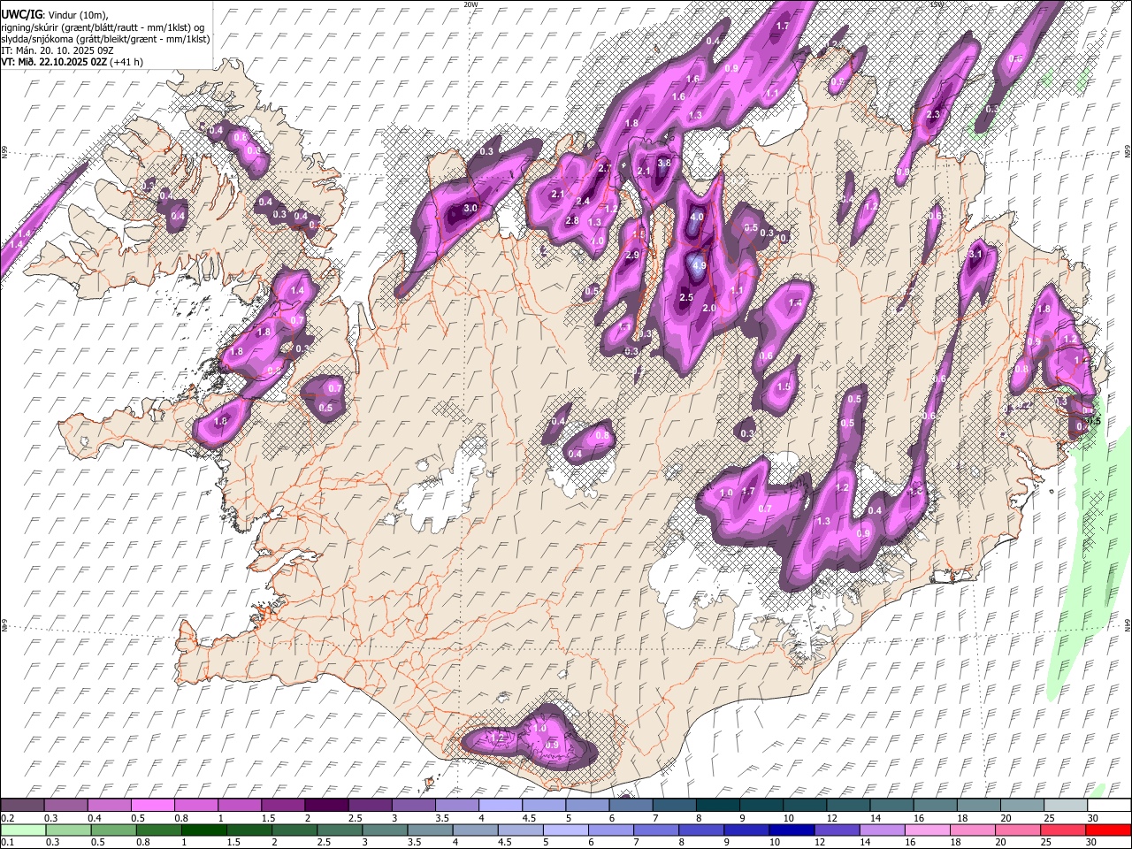Click the 4.9 snowfall peak value on map
The width and height of the screenshot is (1132, 849).
(698, 264)
